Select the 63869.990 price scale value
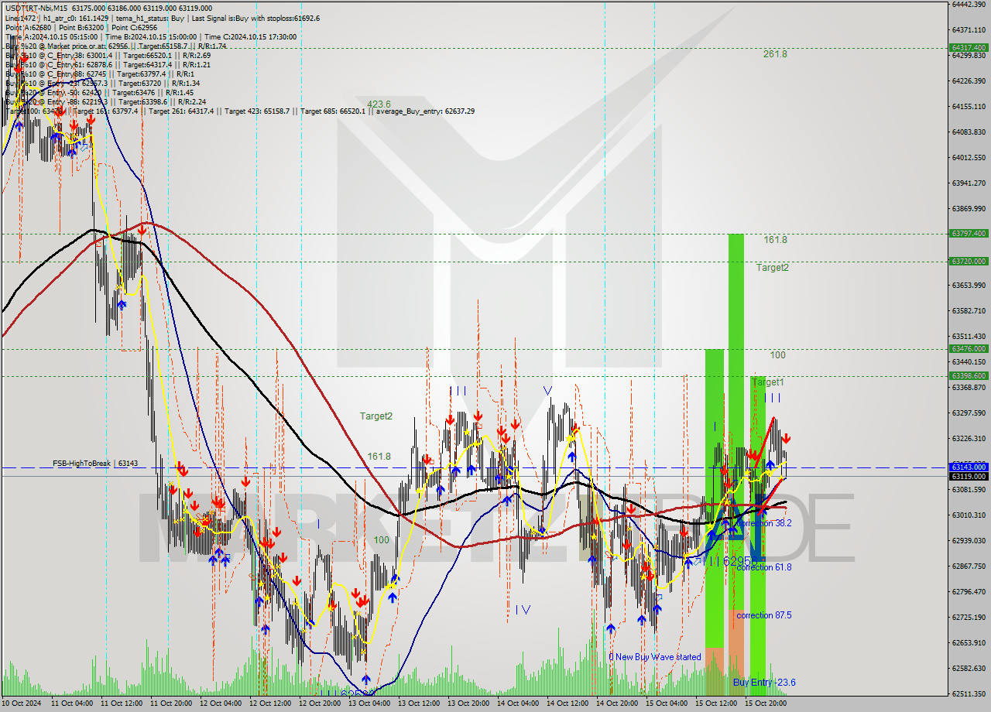Image resolution: width=991 pixels, height=712 pixels. 968,208
